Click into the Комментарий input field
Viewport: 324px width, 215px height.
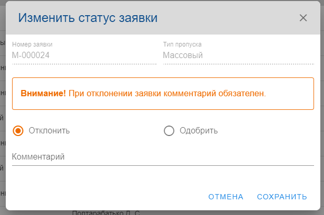point(163,157)
